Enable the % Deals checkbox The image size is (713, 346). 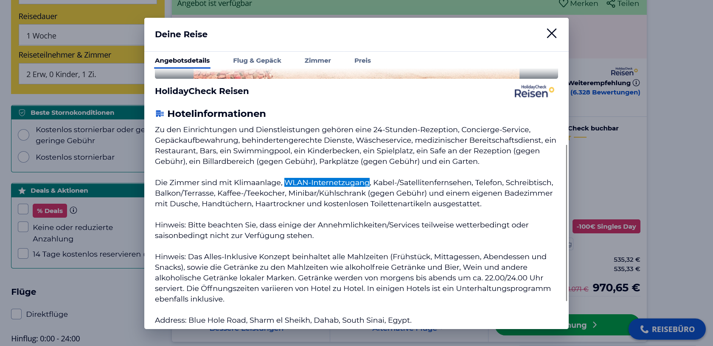coord(23,210)
